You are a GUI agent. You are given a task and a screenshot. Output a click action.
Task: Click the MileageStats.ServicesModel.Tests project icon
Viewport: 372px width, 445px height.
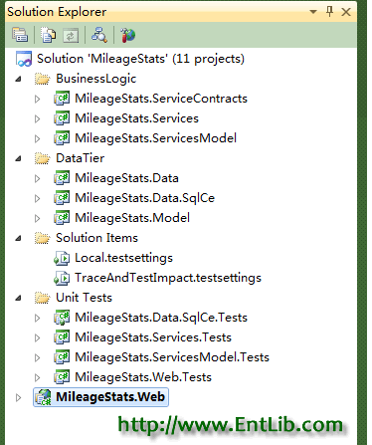62,357
